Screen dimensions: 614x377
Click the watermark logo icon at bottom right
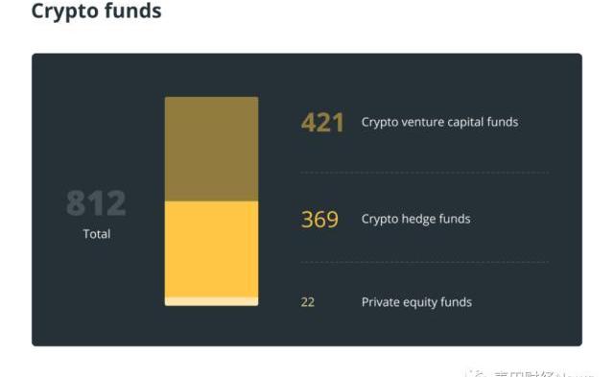(x=478, y=373)
